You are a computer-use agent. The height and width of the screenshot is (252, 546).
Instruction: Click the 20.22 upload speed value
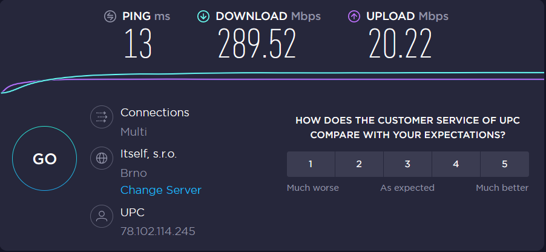coord(400,44)
